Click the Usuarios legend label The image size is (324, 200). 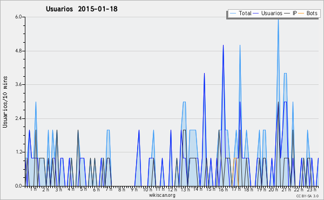tap(272, 13)
